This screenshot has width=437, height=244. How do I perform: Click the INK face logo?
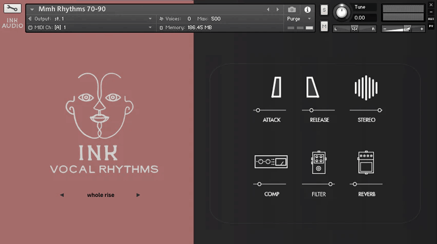pyautogui.click(x=99, y=105)
